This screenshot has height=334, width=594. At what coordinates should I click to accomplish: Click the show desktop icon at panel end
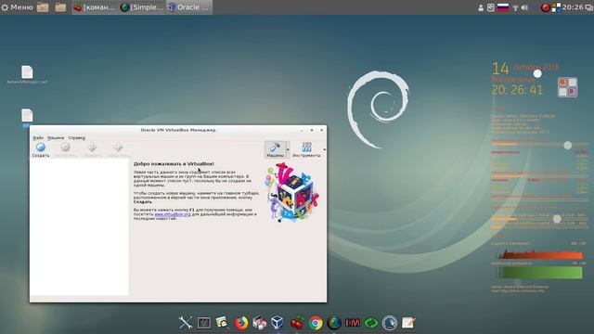(x=589, y=7)
